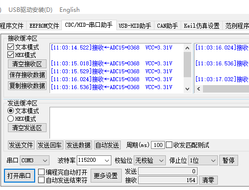
Task: Switch to the EEPROM文件 tab
Action: point(44,26)
